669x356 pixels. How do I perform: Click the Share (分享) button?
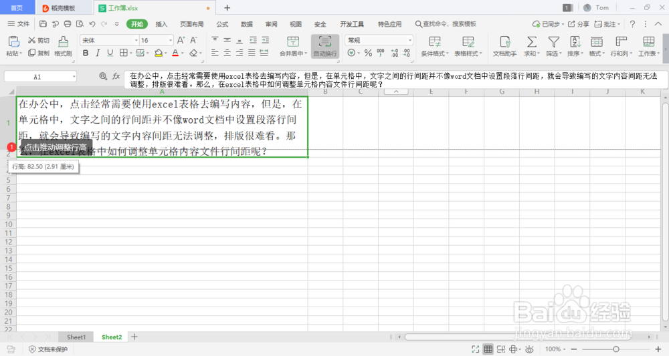[x=579, y=24]
